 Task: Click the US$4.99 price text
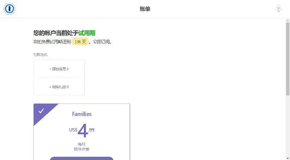(82, 130)
